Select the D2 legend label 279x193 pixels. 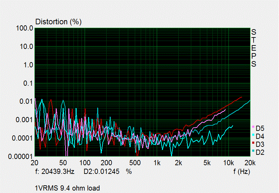260,152
